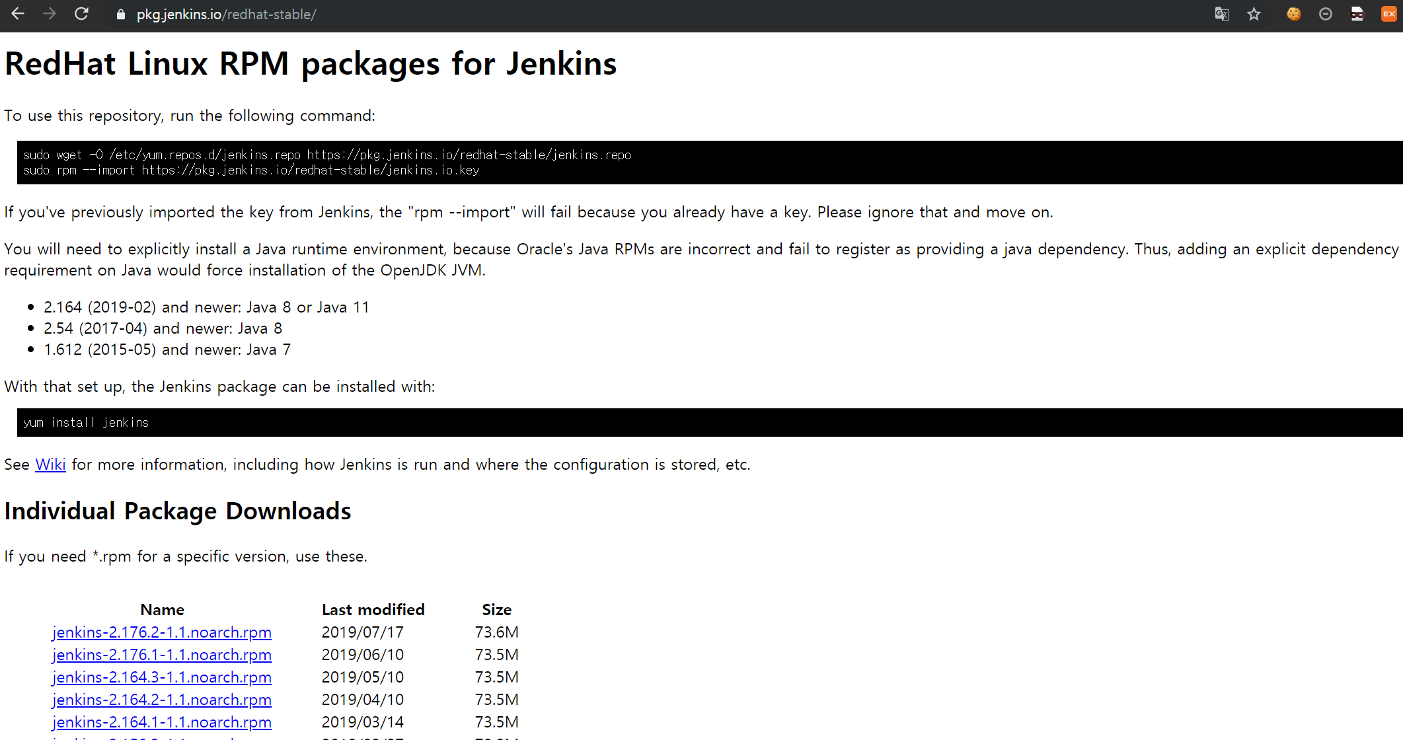Click the date 2019/06/10
1403x740 pixels.
(363, 655)
